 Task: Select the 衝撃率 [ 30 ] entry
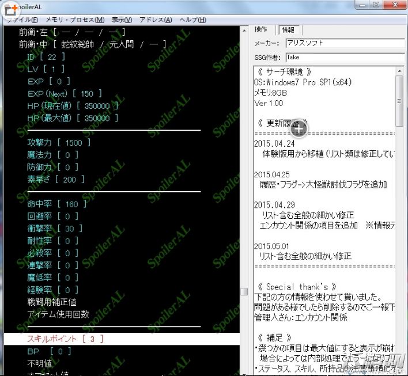[55, 229]
